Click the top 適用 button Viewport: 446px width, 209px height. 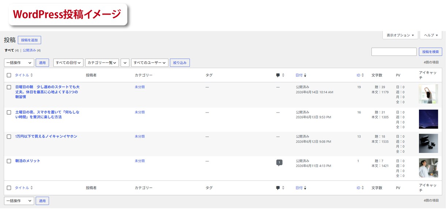click(x=42, y=63)
